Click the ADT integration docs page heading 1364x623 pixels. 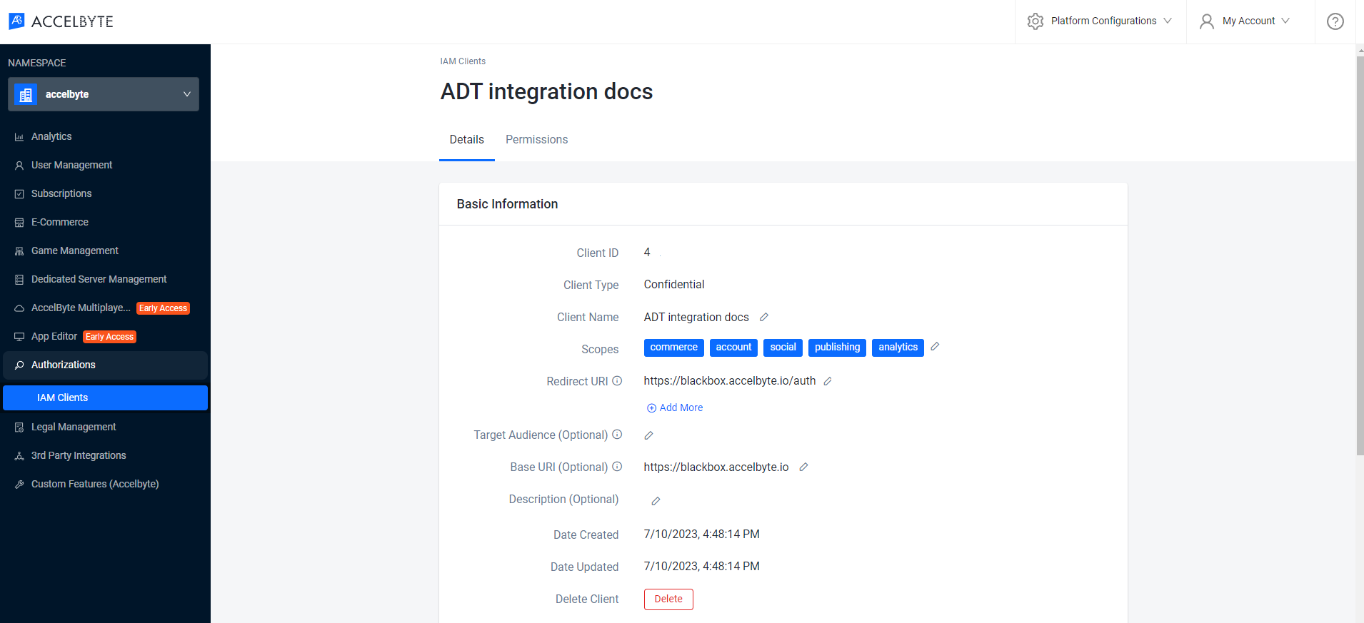[546, 91]
